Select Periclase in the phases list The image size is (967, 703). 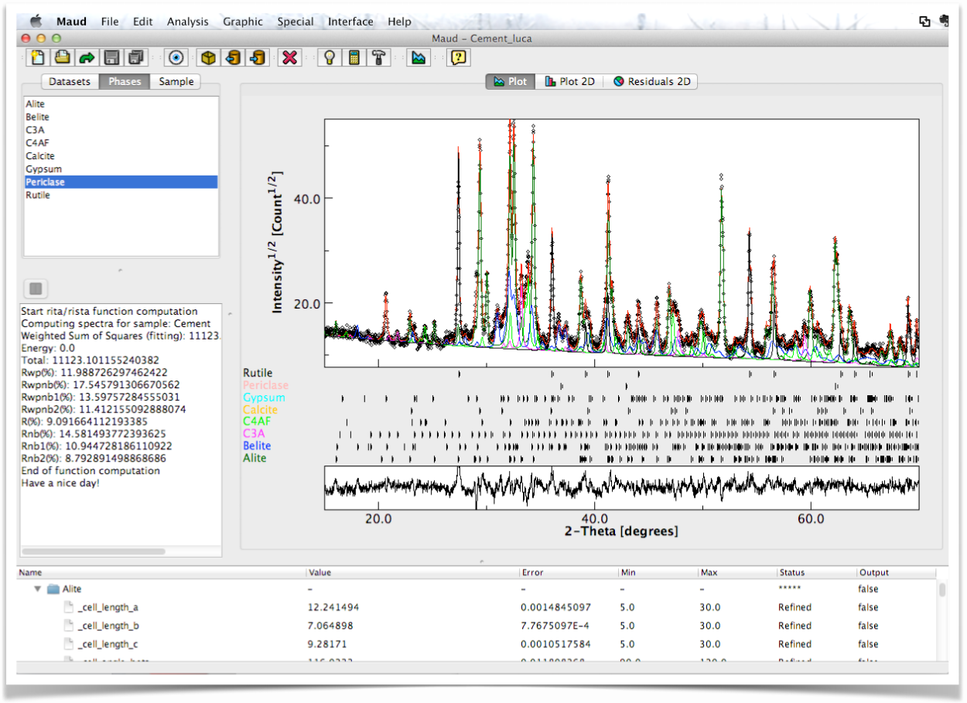121,183
